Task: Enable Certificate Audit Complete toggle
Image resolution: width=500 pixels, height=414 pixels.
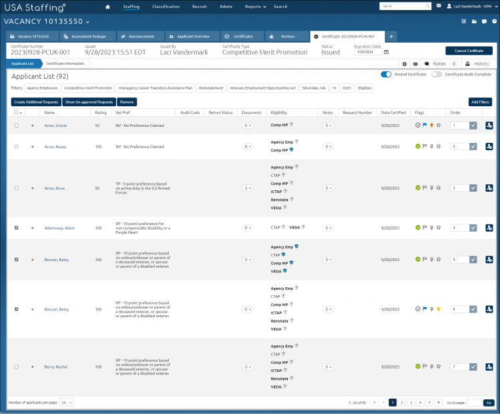Action: pos(437,74)
